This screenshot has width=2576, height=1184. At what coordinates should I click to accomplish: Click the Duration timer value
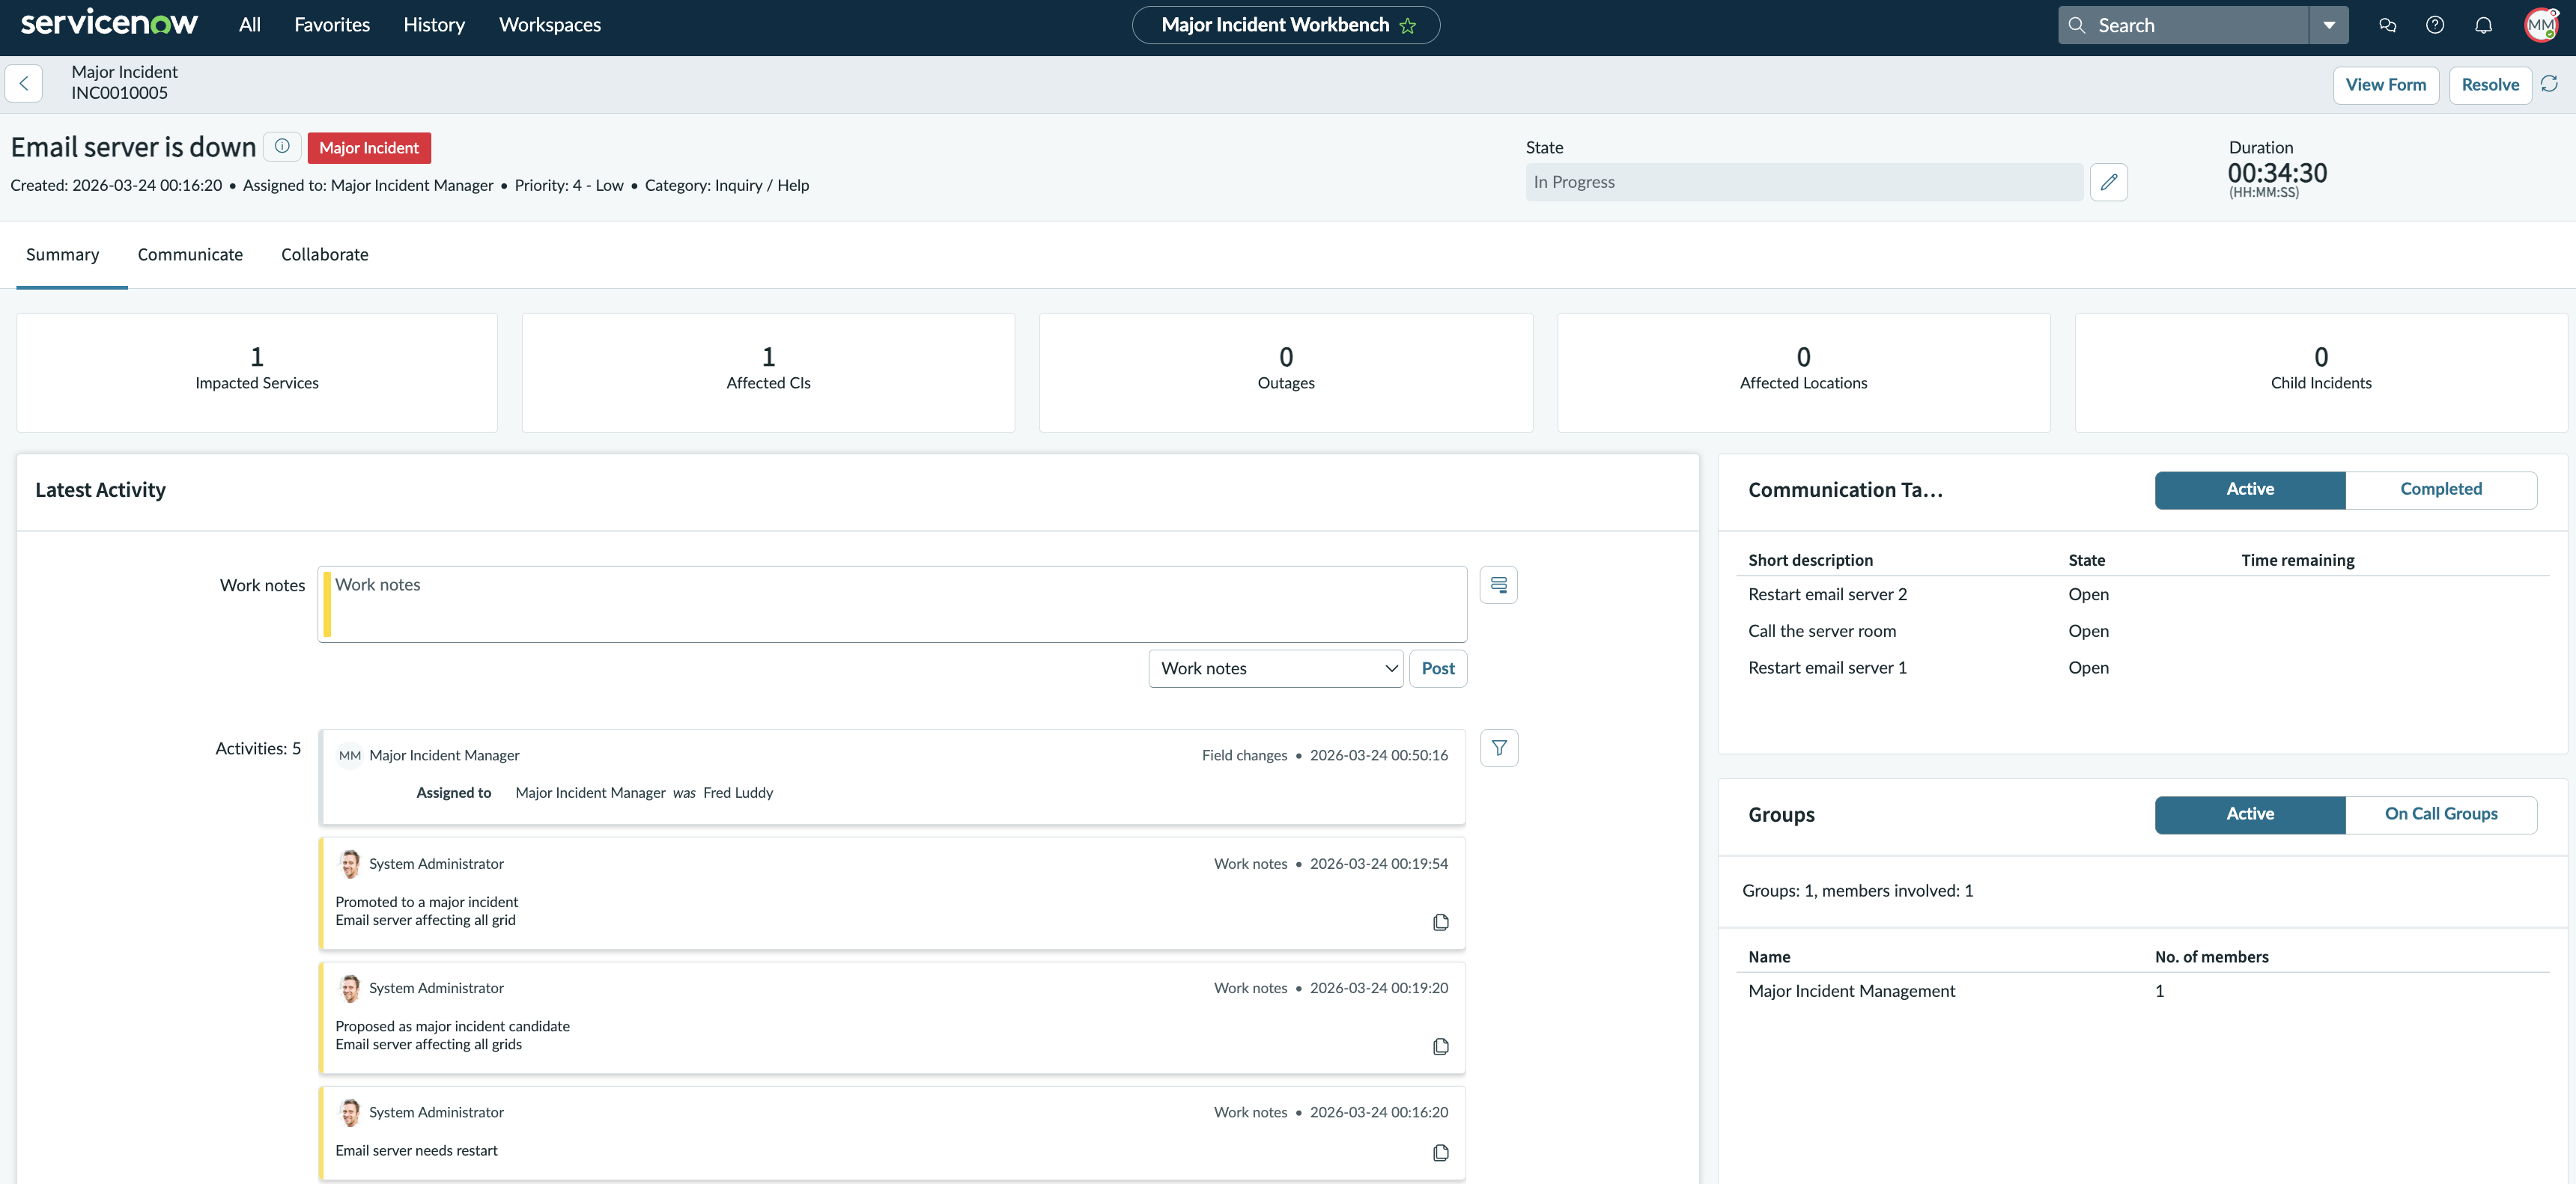[x=2277, y=173]
